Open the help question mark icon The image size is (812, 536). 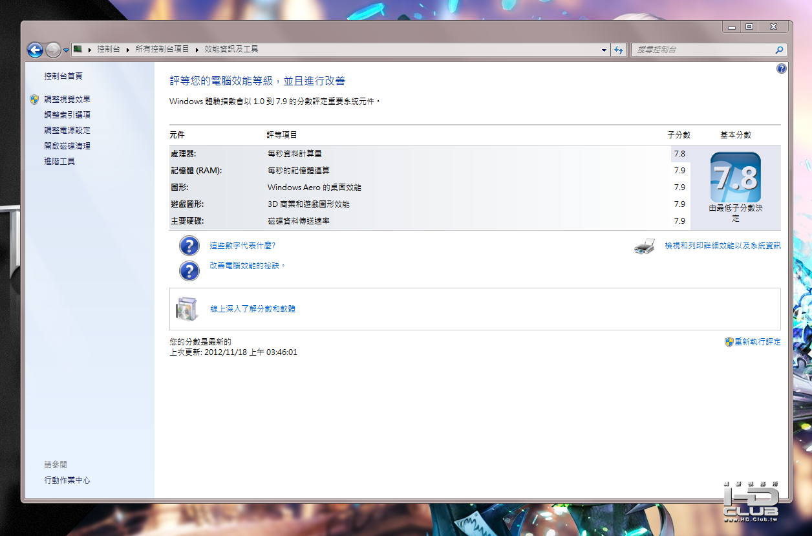pyautogui.click(x=782, y=69)
